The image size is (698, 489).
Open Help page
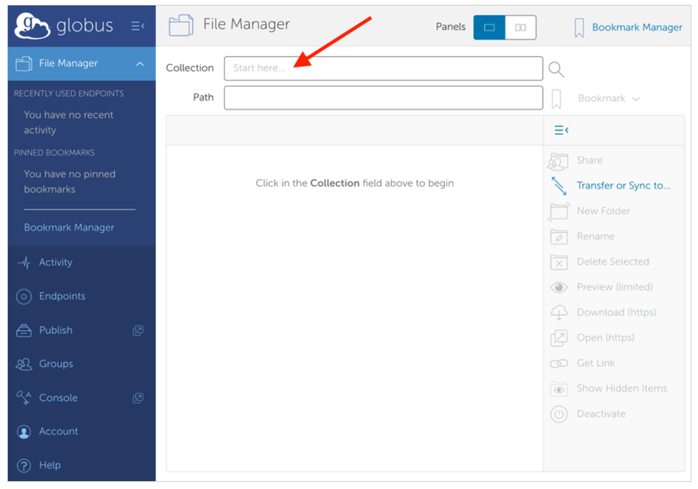(x=50, y=465)
